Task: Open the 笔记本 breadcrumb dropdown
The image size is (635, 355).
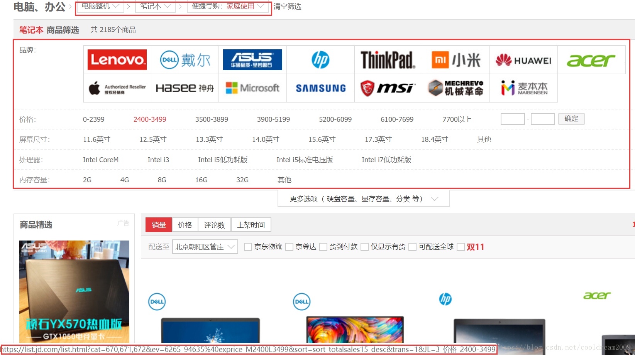Action: 155,6
